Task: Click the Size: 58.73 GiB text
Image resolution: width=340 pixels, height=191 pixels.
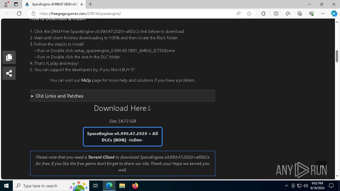Action: coord(122,121)
